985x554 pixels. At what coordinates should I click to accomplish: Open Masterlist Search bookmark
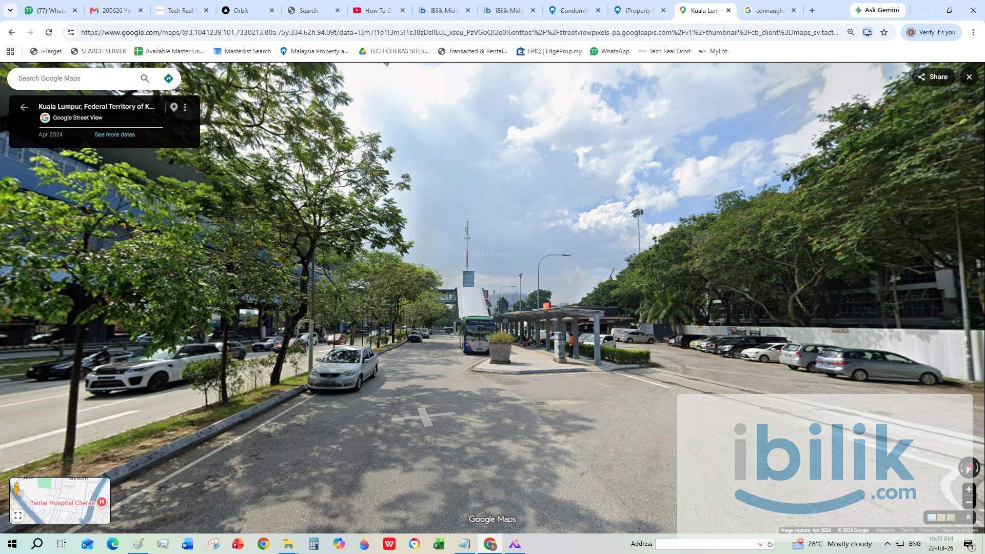tap(242, 51)
